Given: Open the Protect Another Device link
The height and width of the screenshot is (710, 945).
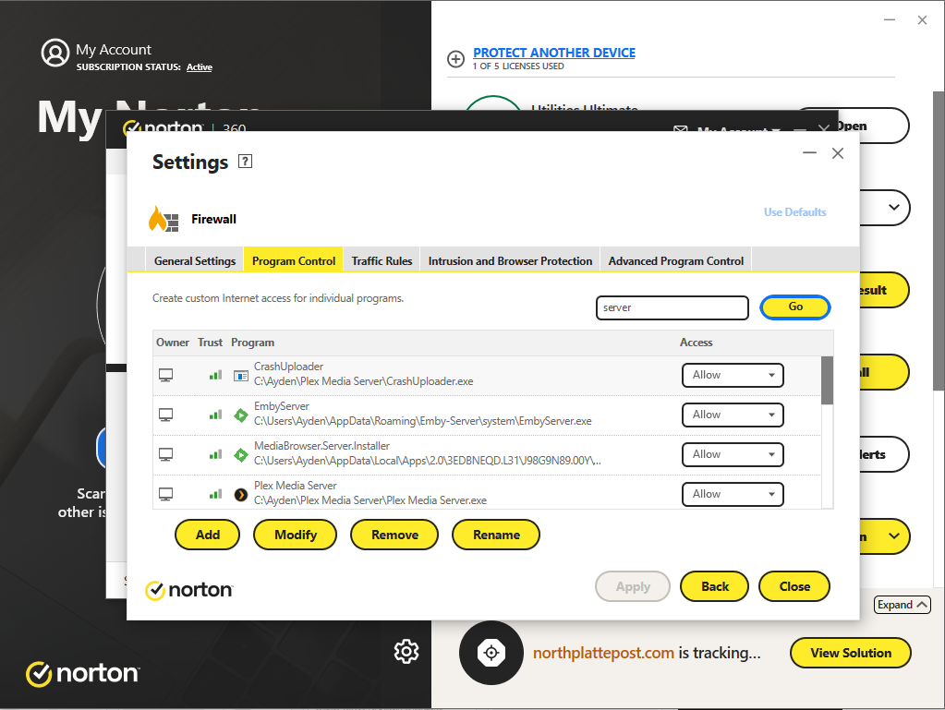Looking at the screenshot, I should coord(554,53).
